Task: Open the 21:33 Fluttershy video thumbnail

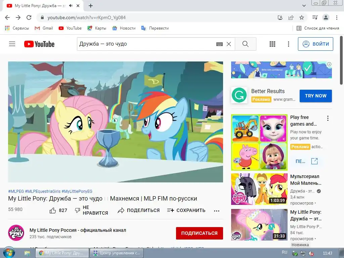Action: coord(259,225)
